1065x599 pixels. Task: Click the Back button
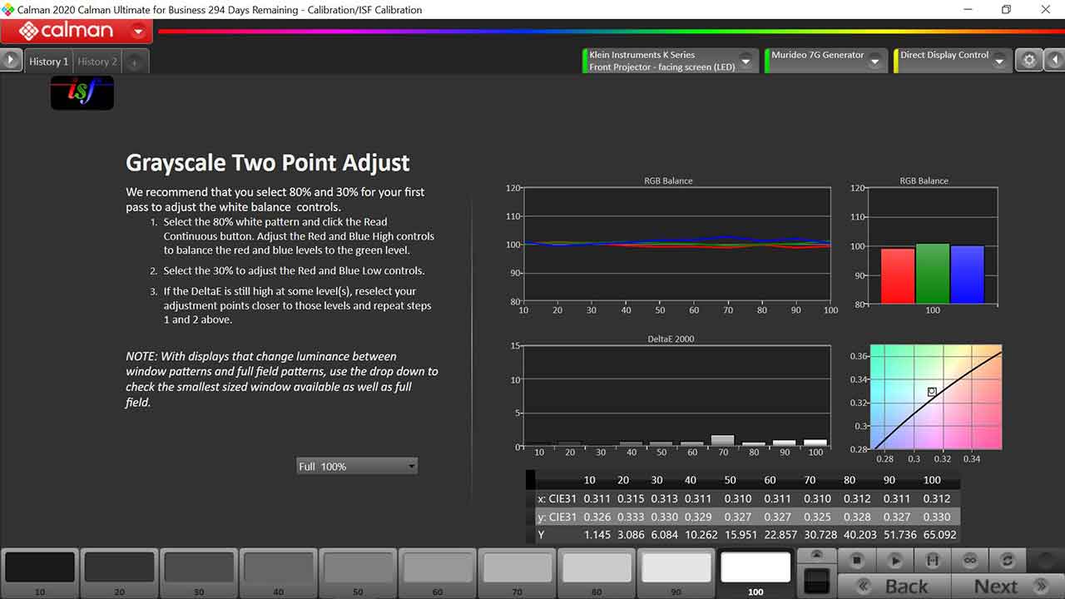894,587
